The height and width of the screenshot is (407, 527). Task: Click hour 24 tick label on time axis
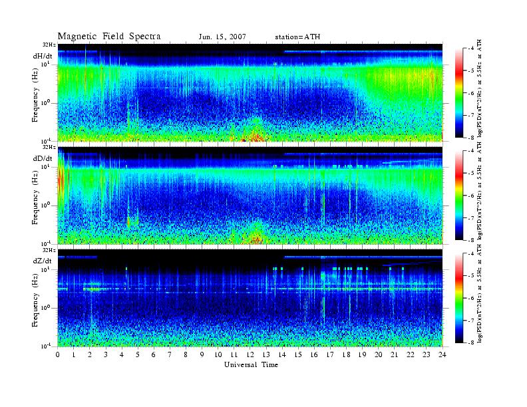(x=442, y=355)
